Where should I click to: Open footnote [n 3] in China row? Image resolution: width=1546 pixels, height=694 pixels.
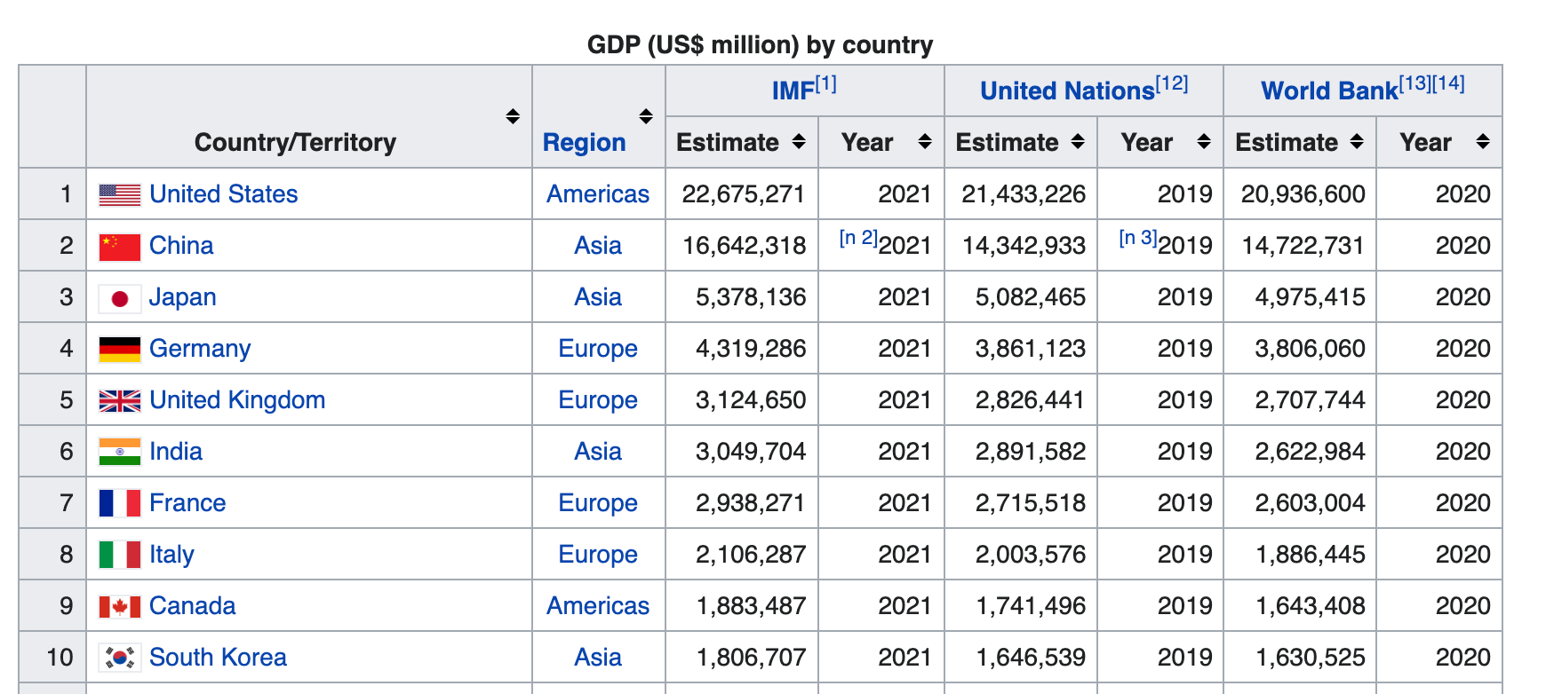click(1138, 238)
